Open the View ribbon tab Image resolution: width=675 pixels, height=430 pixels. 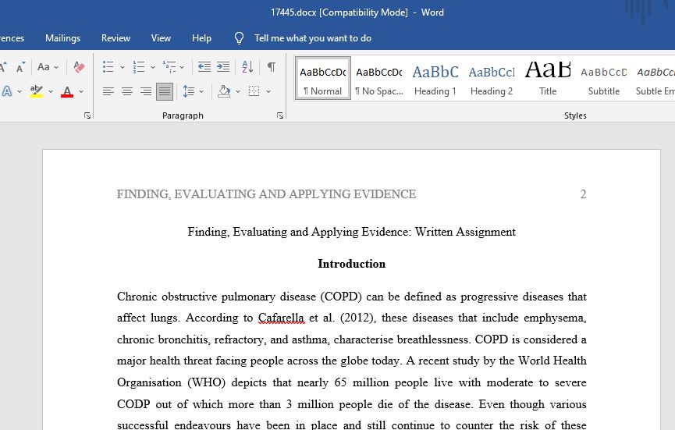(161, 38)
